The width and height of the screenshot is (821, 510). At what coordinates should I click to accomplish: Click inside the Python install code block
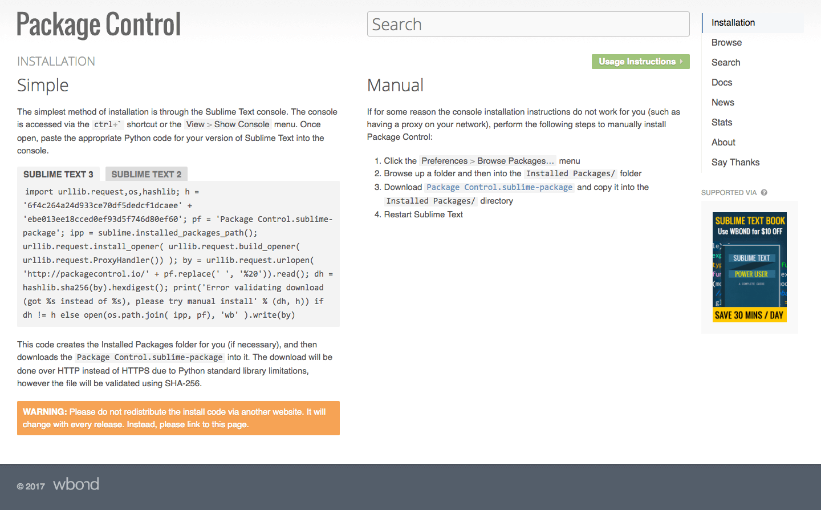(178, 254)
